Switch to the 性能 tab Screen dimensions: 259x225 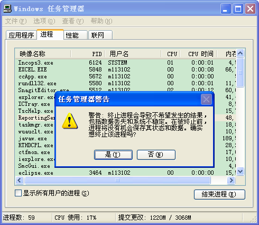(x=76, y=35)
